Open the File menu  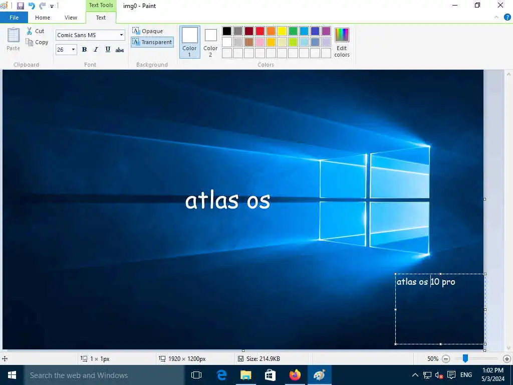(x=14, y=18)
